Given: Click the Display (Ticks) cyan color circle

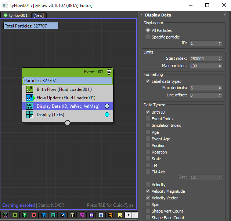Looking at the screenshot, I should (107, 115).
